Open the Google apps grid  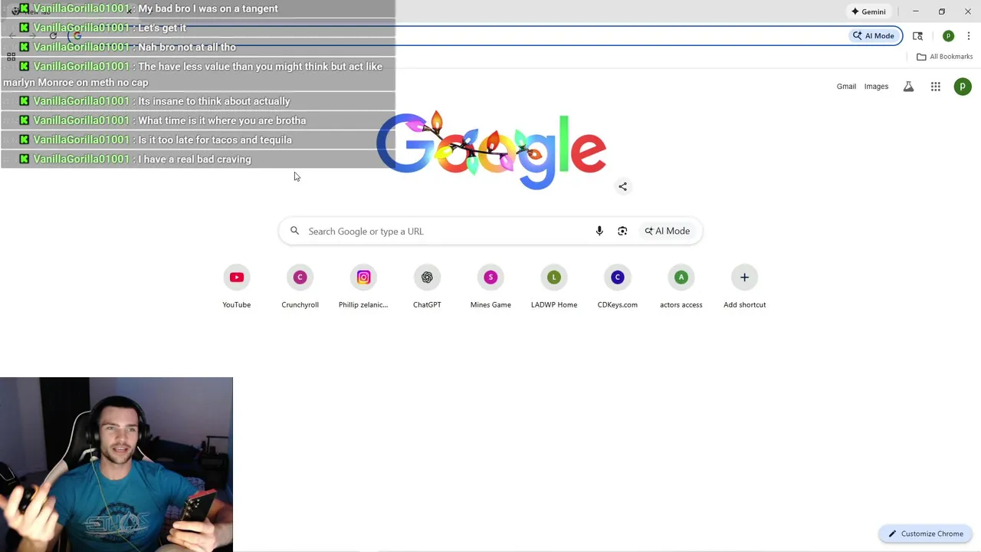coord(936,87)
